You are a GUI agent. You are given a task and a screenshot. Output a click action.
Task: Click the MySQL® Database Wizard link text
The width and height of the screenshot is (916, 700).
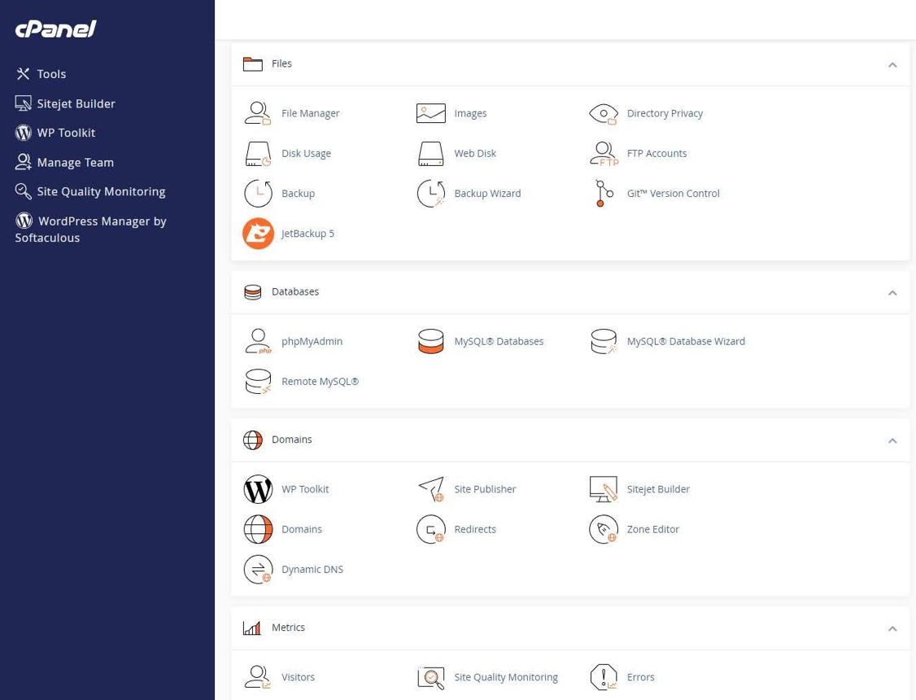click(686, 341)
